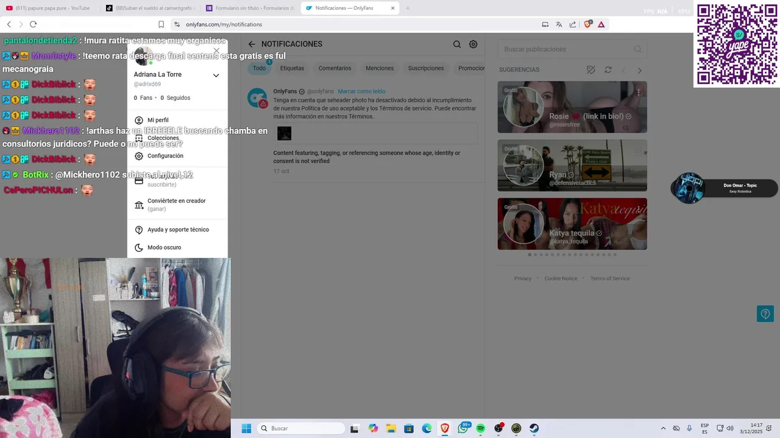
Task: Click the share page icon
Action: click(x=573, y=24)
